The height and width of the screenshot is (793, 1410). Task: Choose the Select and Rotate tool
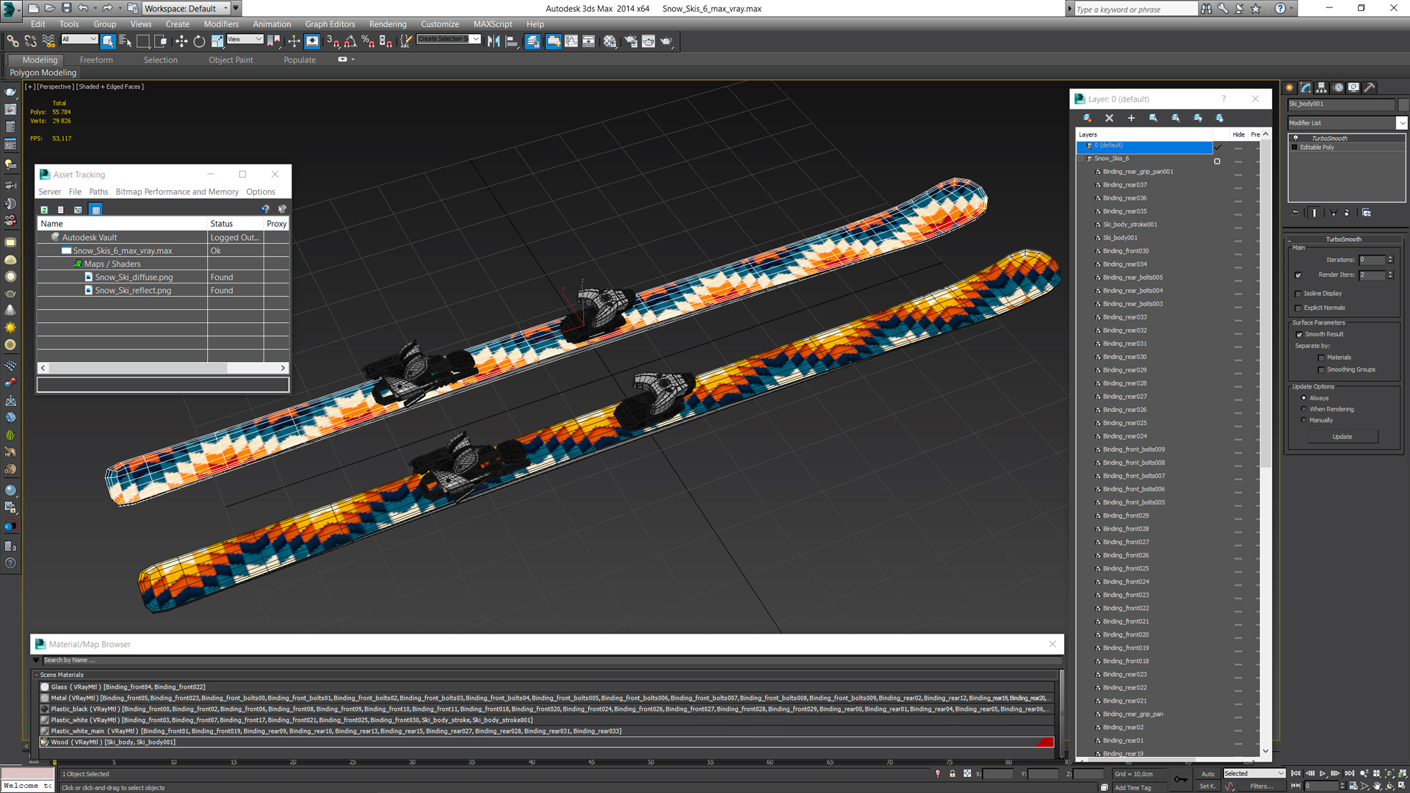pos(199,41)
